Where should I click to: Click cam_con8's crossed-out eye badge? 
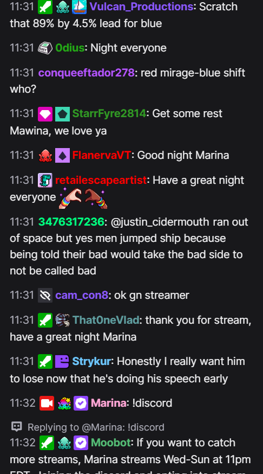coord(45,296)
